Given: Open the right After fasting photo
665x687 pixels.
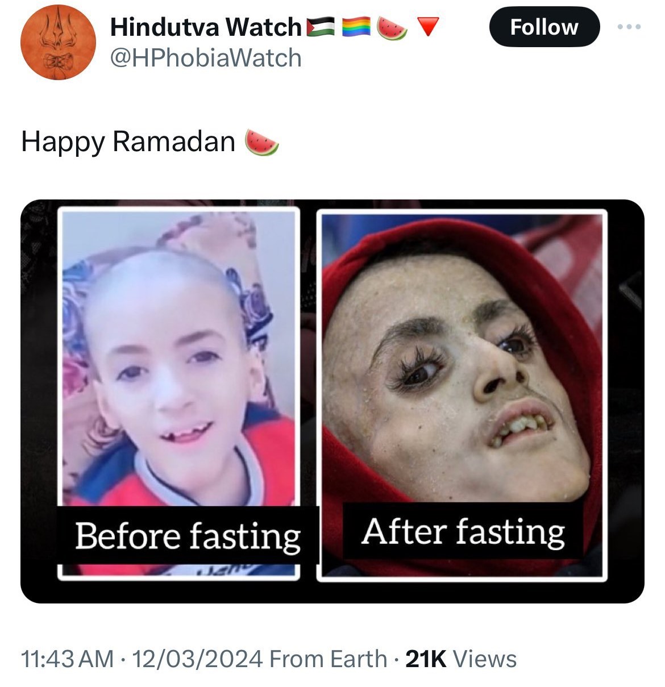Looking at the screenshot, I should click(462, 352).
